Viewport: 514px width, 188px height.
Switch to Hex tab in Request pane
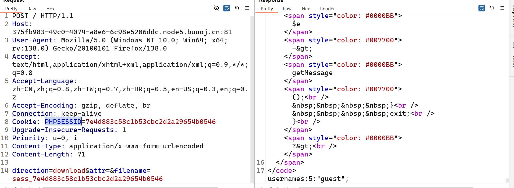tap(50, 9)
